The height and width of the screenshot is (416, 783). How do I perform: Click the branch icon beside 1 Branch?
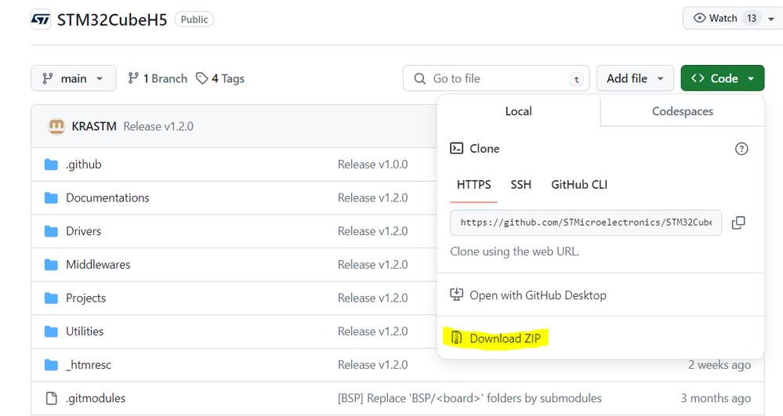click(x=132, y=78)
